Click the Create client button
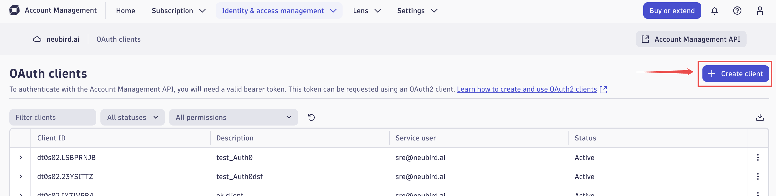776x196 pixels. click(735, 74)
